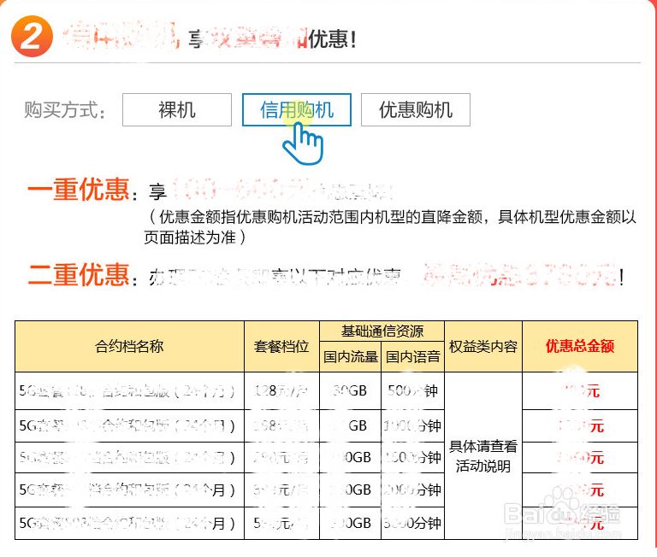Click the 套餐档位 column header
The image size is (657, 557).
click(281, 347)
